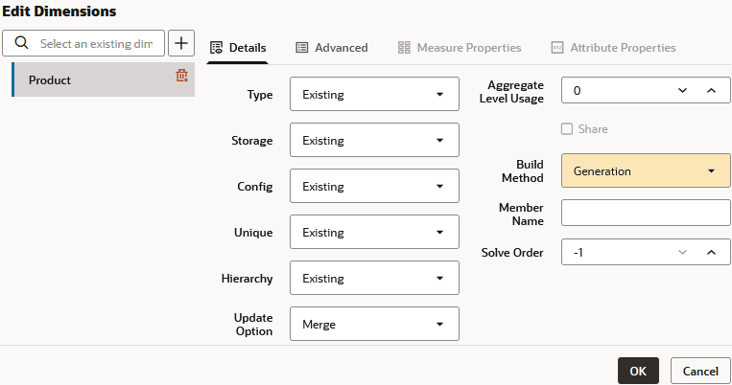Decrease Solve Order with down chevron
Viewport: 732px width, 385px height.
683,253
